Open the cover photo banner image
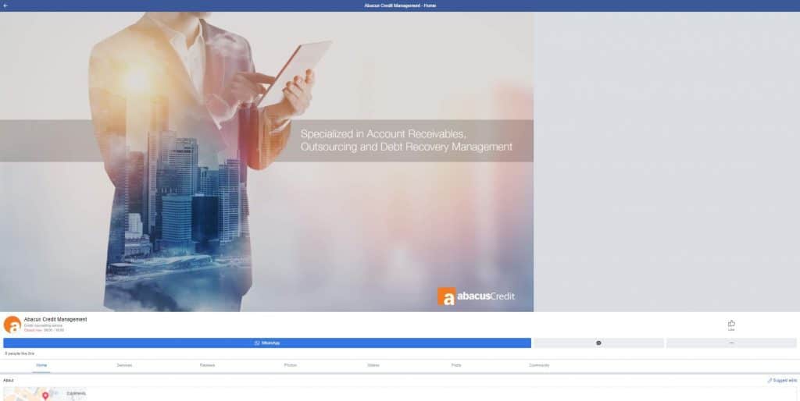The height and width of the screenshot is (401, 800). point(267,161)
